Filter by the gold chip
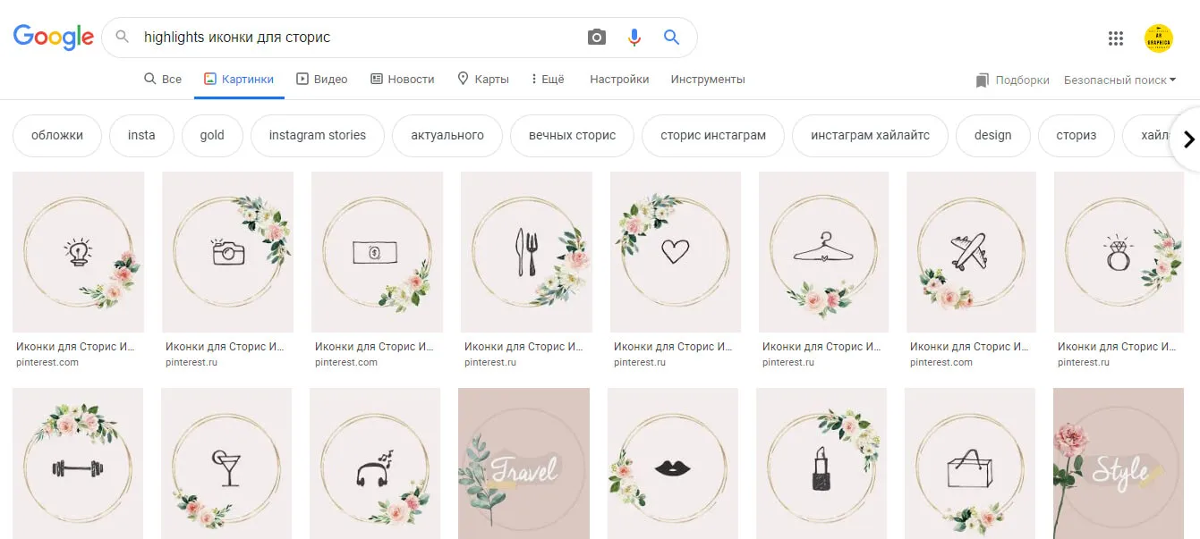This screenshot has width=1200, height=539. pyautogui.click(x=212, y=135)
